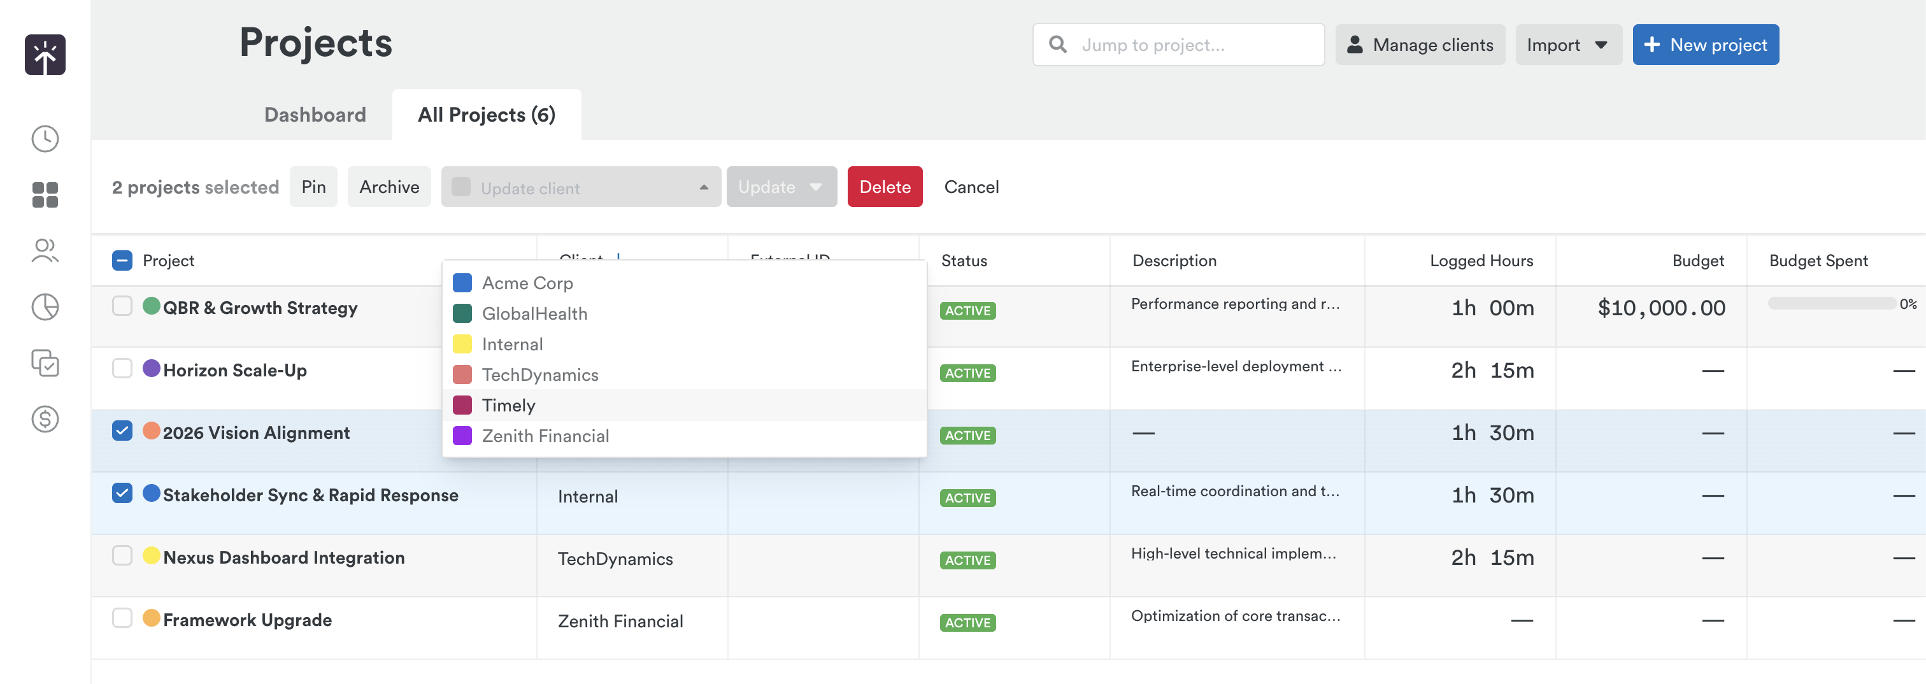1926x684 pixels.
Task: Check the Framework Upgrade checkbox
Action: [x=122, y=618]
